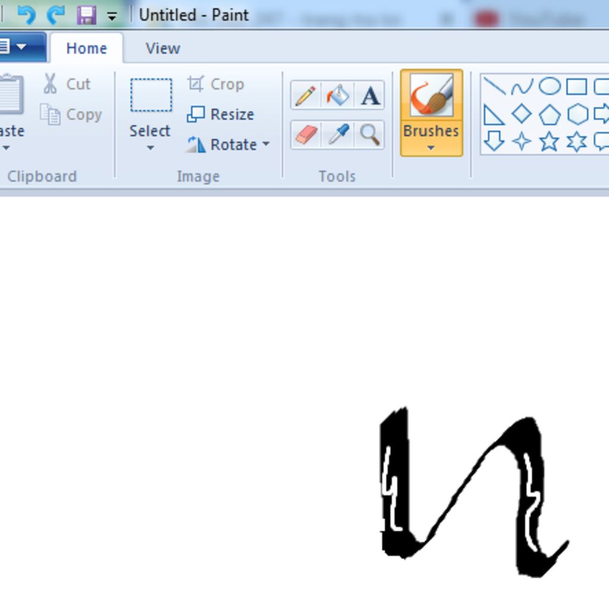The height and width of the screenshot is (604, 609).
Task: Open the Rotate dropdown menu
Action: click(228, 145)
